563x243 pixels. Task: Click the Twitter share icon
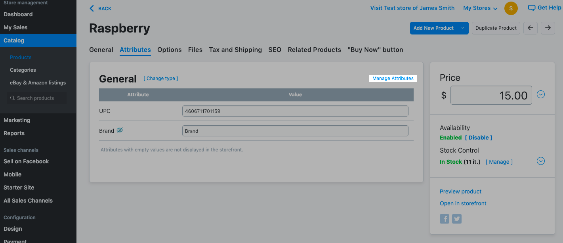457,219
